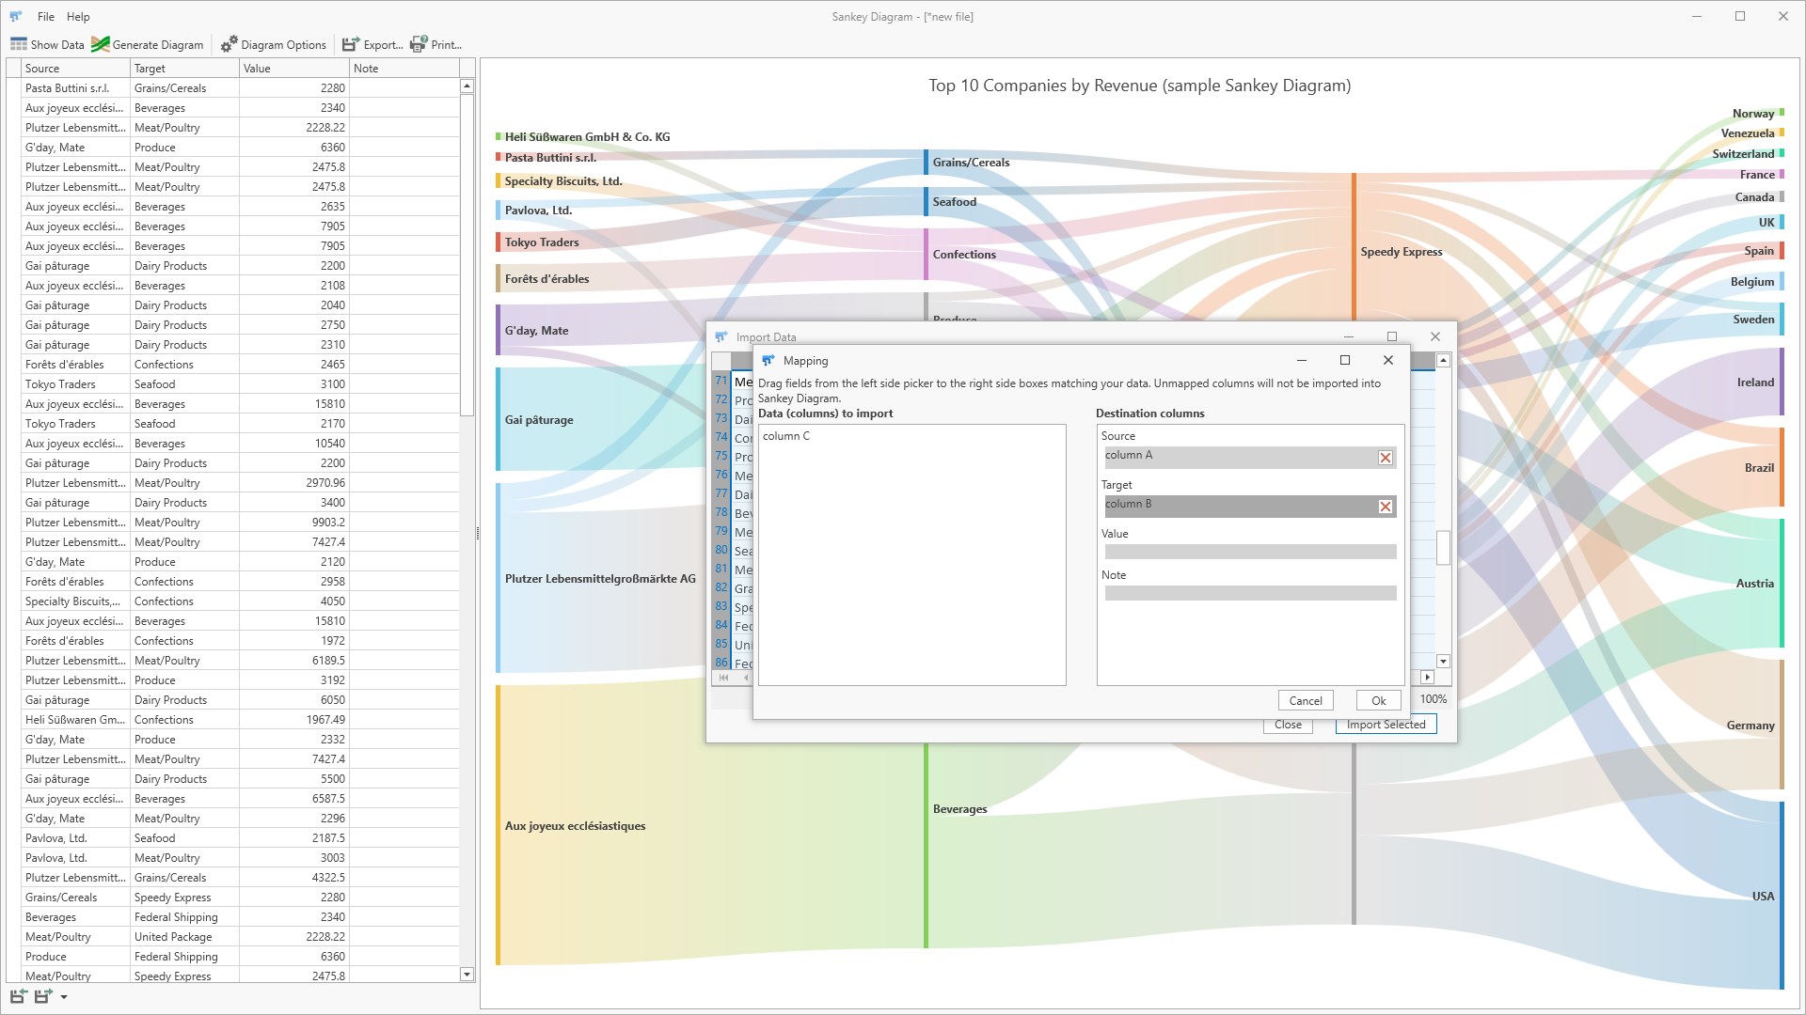
Task: Click the Export toolbar icon
Action: (x=351, y=44)
